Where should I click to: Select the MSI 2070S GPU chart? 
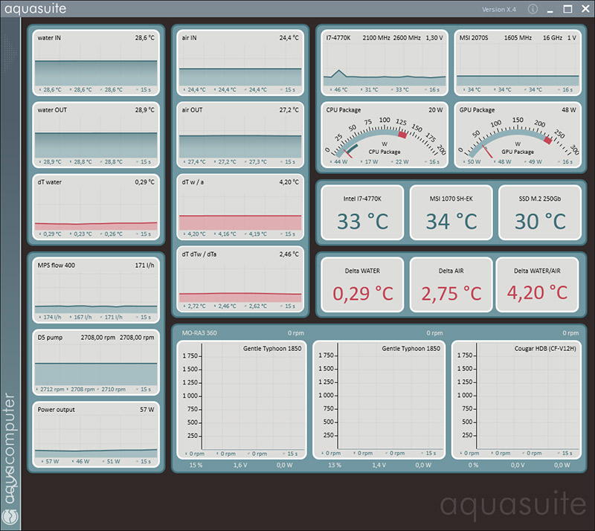point(518,63)
